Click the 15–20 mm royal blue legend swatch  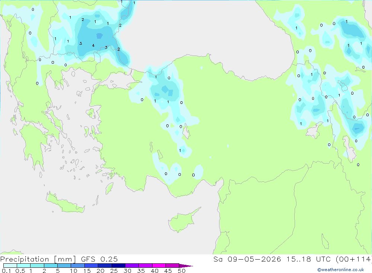92,266
